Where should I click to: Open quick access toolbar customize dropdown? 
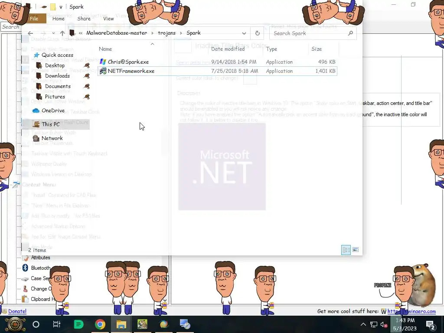point(61,7)
